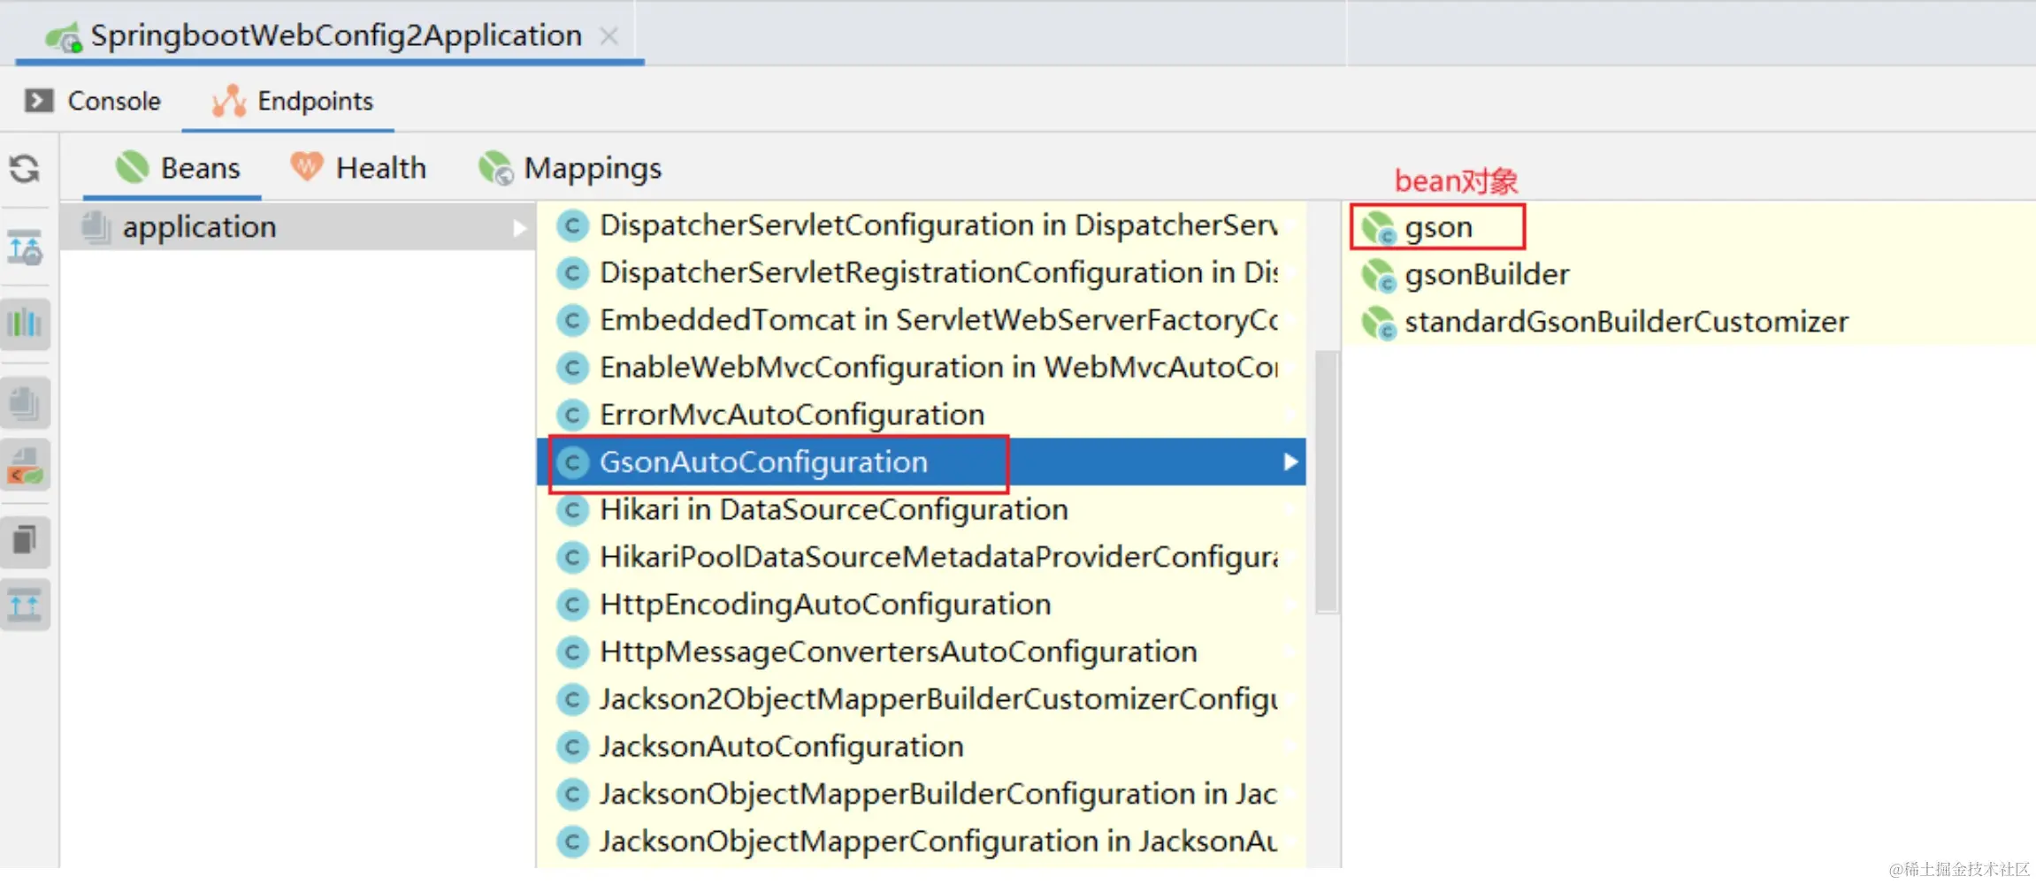Click the heart Health icon

tap(307, 166)
